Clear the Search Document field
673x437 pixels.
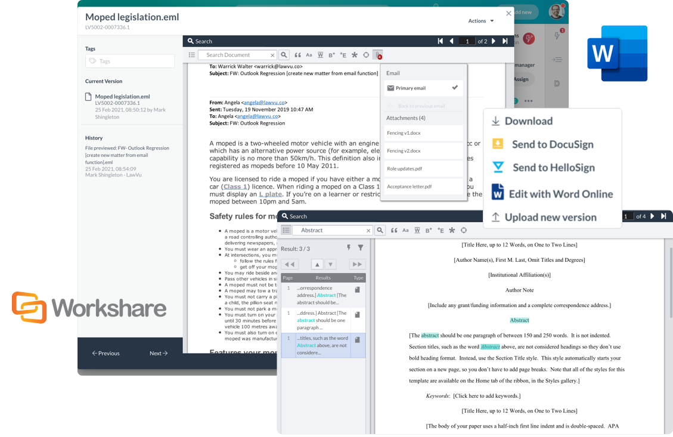click(272, 55)
